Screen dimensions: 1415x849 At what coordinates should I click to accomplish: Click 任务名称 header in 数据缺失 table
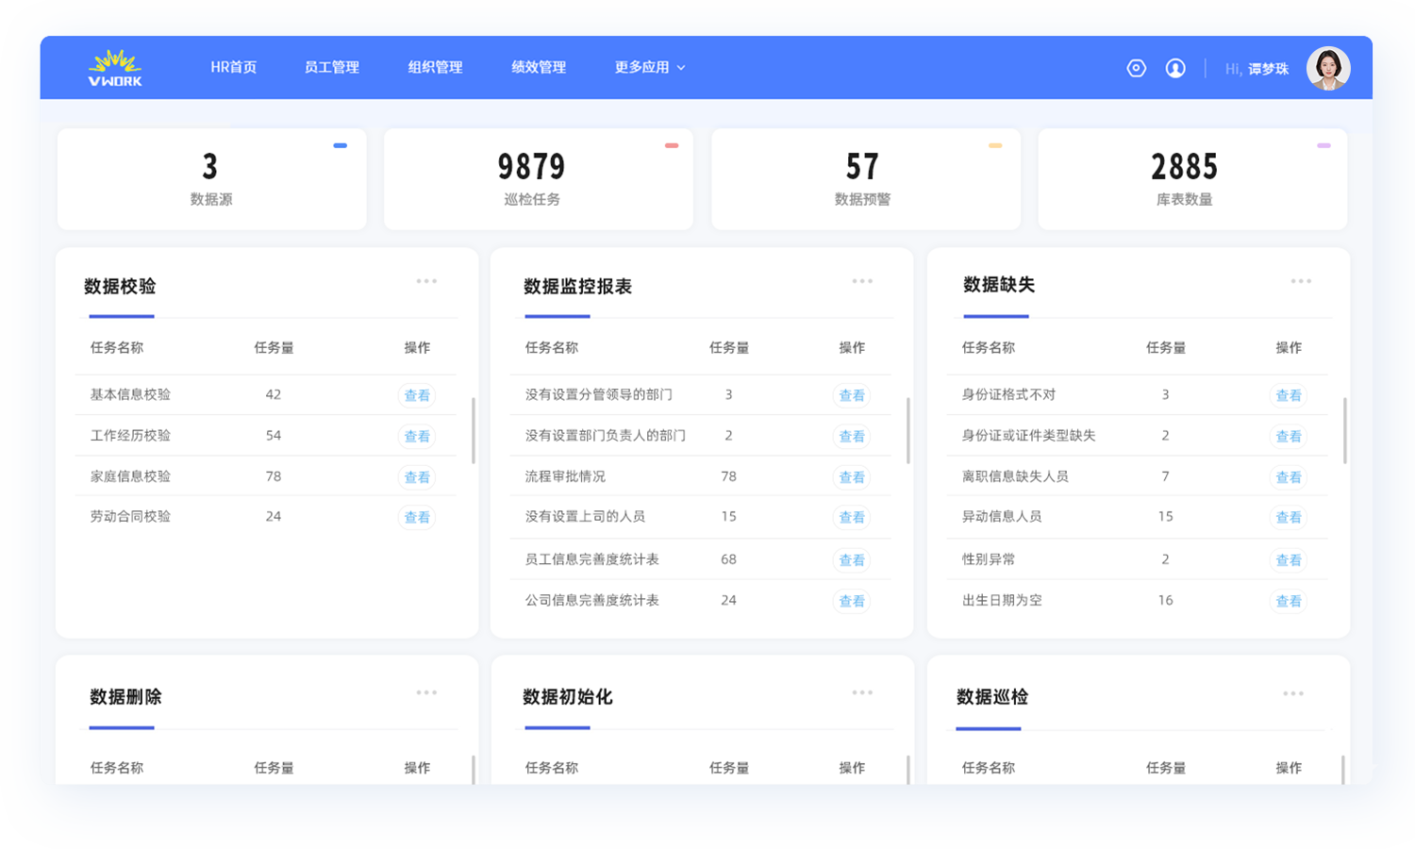[x=988, y=348]
